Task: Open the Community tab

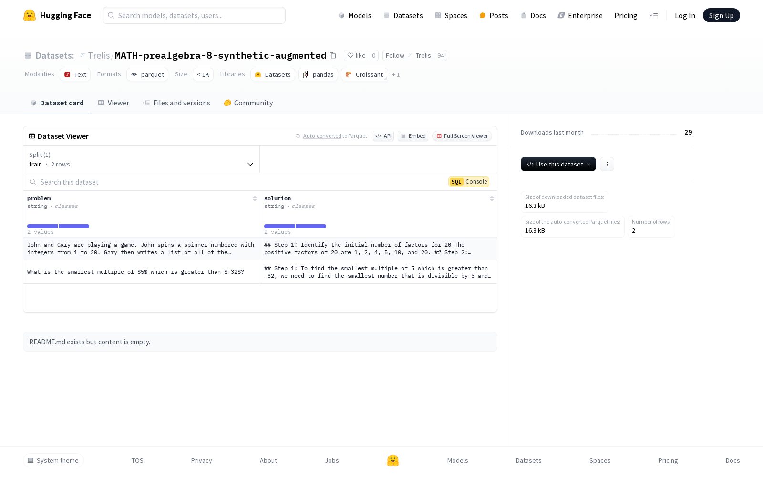Action: [248, 103]
